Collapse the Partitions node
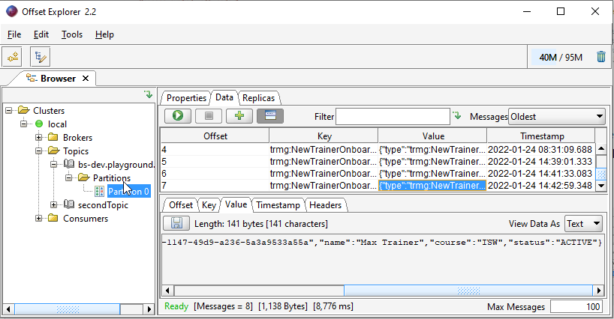This screenshot has width=614, height=319. click(68, 177)
